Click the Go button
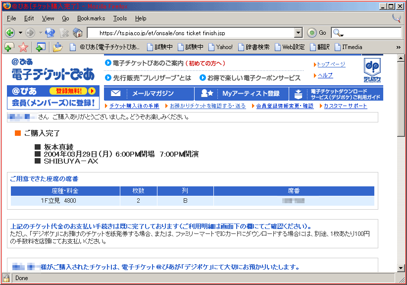Screen dimensions: 407x285 tap(317, 33)
